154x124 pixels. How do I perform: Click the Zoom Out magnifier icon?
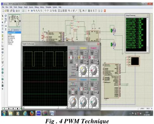37,11
